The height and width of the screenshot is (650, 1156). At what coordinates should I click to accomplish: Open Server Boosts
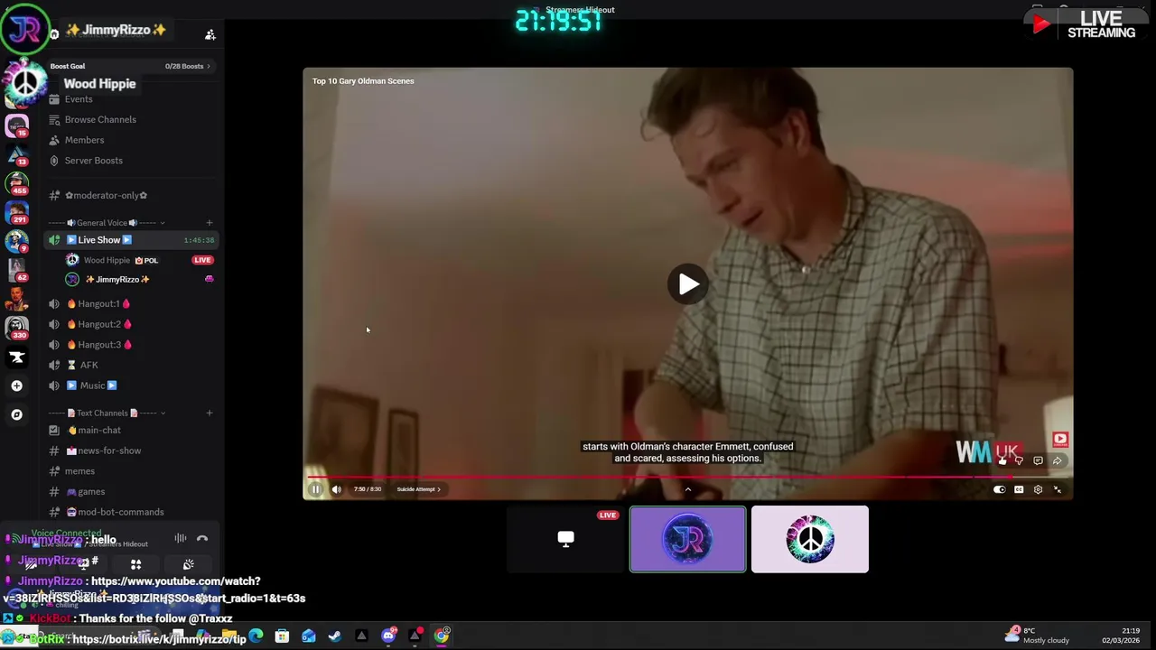click(93, 161)
